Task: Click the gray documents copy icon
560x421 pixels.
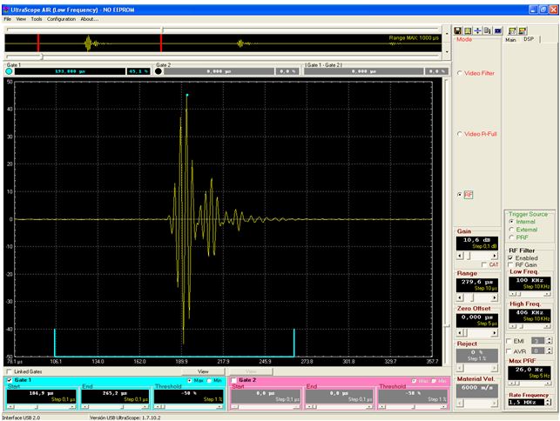Action: click(488, 30)
